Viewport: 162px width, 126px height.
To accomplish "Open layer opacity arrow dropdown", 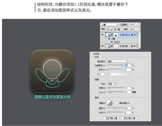I will 137,25.
